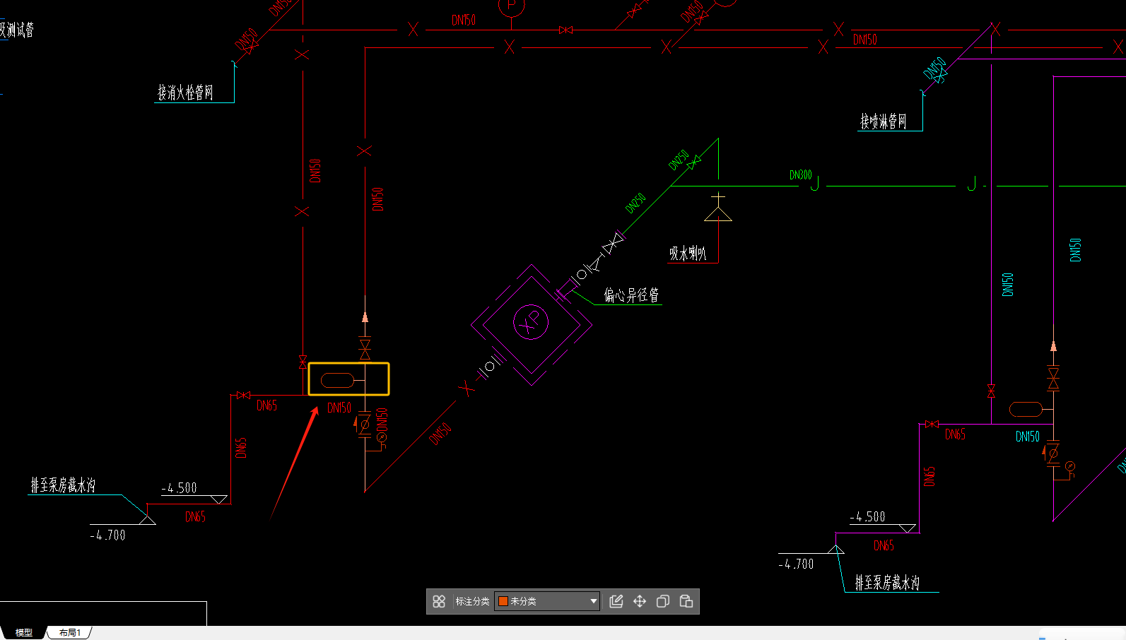The height and width of the screenshot is (640, 1126).
Task: Click the 偏心异径管 label
Action: tap(631, 295)
